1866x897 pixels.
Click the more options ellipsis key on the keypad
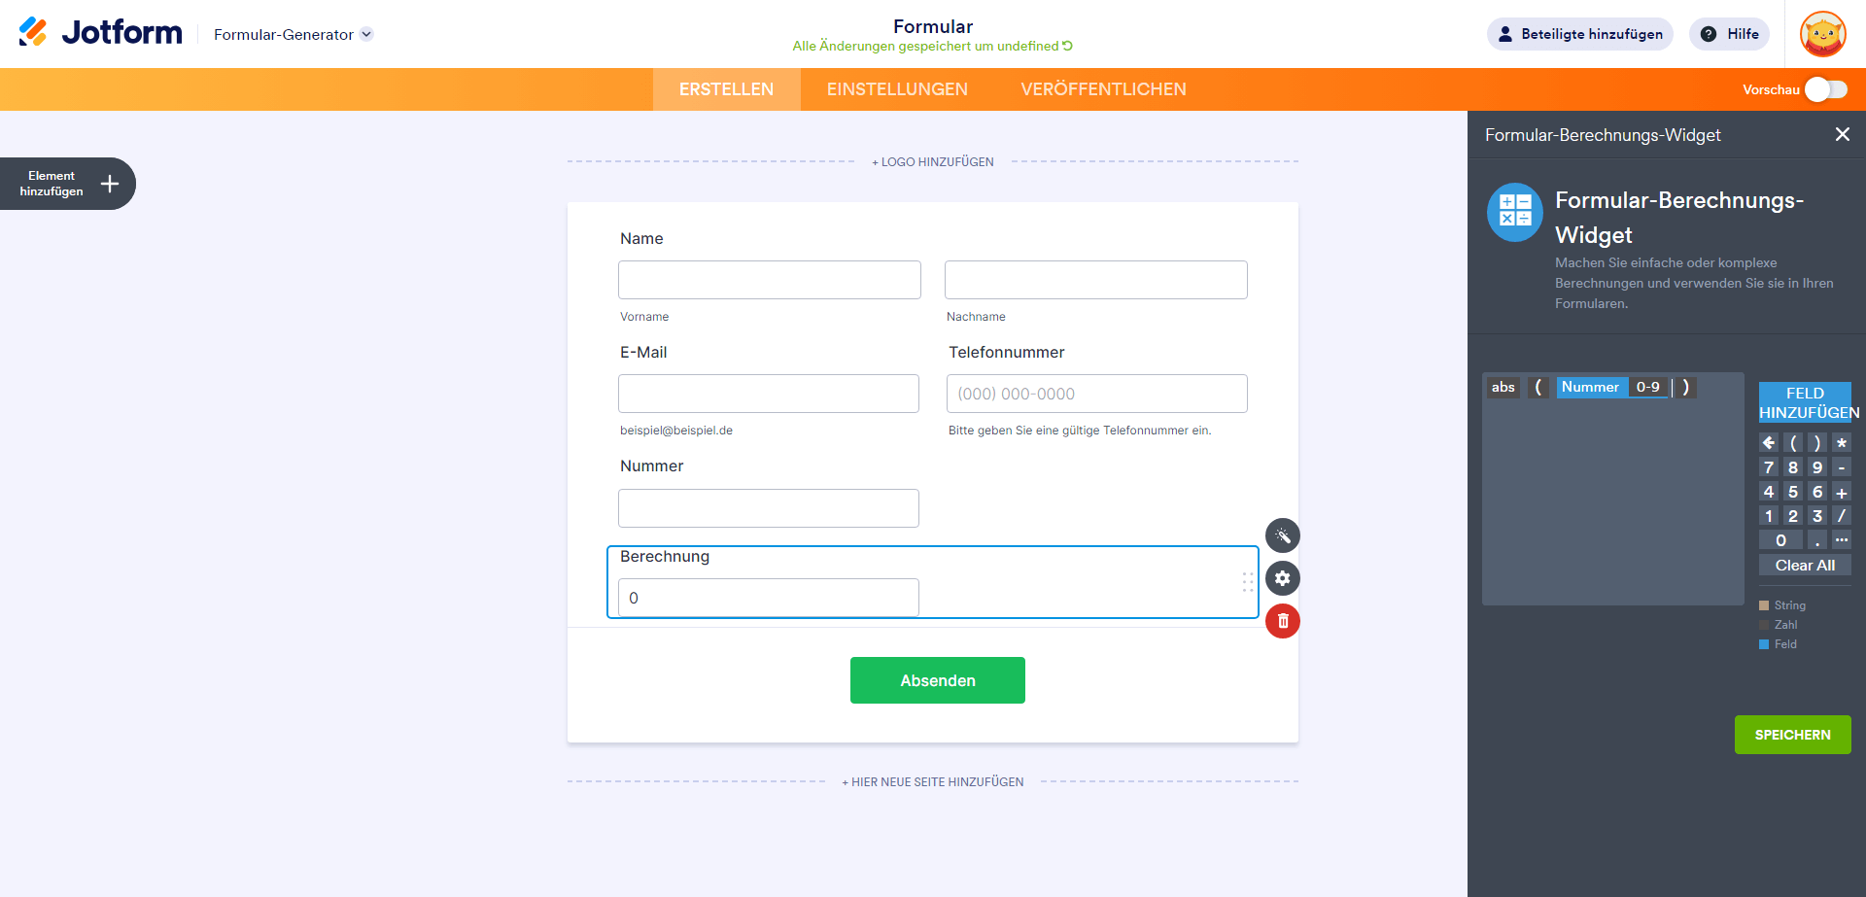pyautogui.click(x=1841, y=540)
